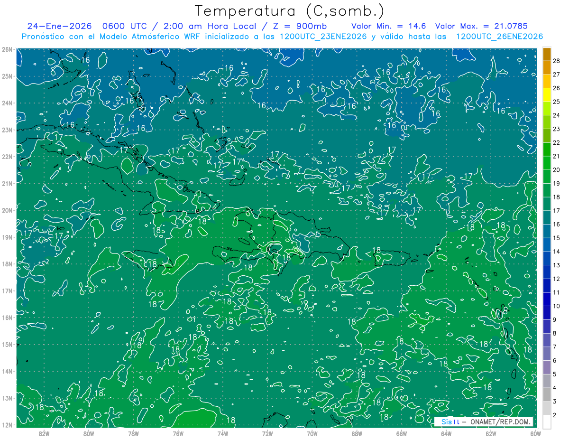This screenshot has width=569, height=440.
Task: Click the 'Valor Max. = 21.0785' value
Action: [x=482, y=26]
